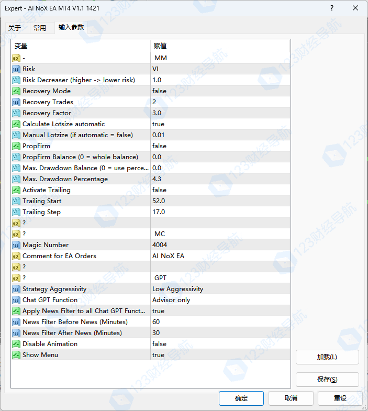Edit the Max. Drawdown Percentage value 4.3
The height and width of the screenshot is (411, 368).
pyautogui.click(x=220, y=179)
